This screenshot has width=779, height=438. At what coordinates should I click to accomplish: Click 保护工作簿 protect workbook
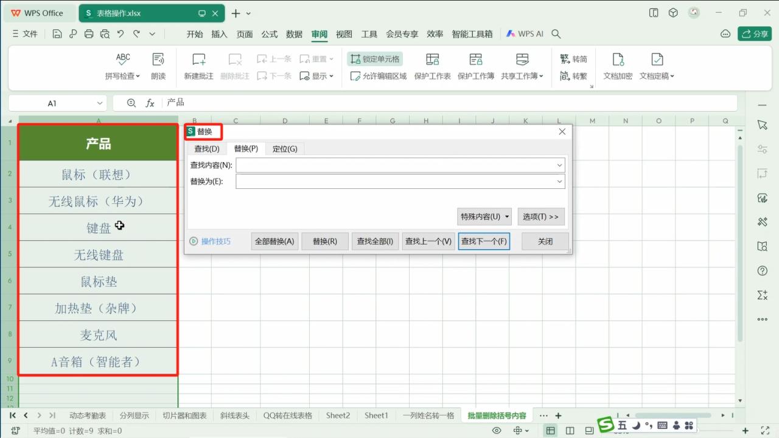[476, 67]
